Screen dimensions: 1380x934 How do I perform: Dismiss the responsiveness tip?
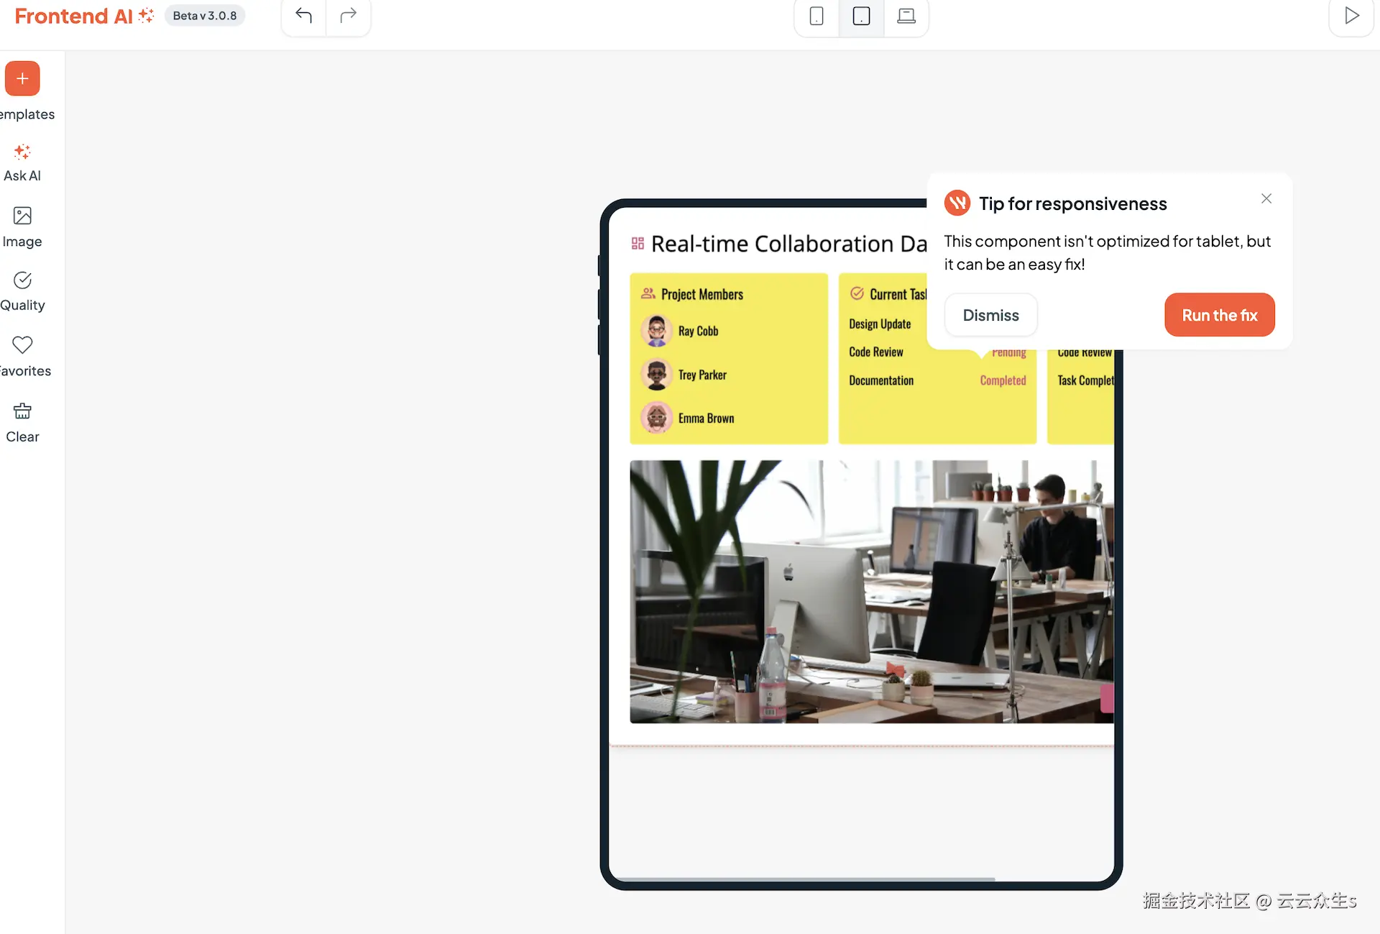point(990,315)
